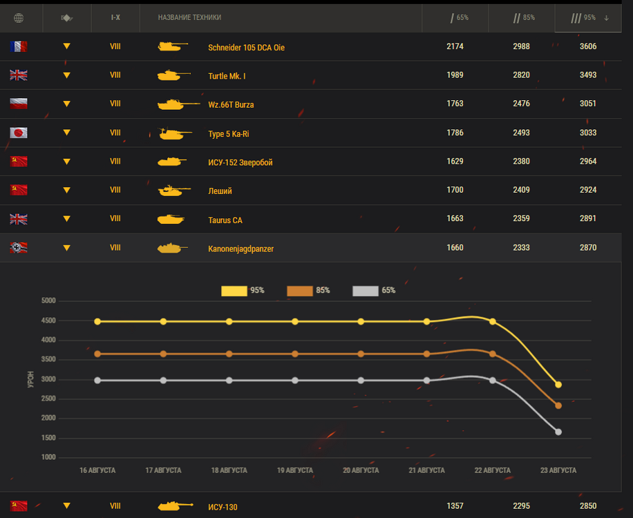This screenshot has height=518, width=633.
Task: Click the German flag beside Kanonenjagdpanzer
Action: point(19,248)
